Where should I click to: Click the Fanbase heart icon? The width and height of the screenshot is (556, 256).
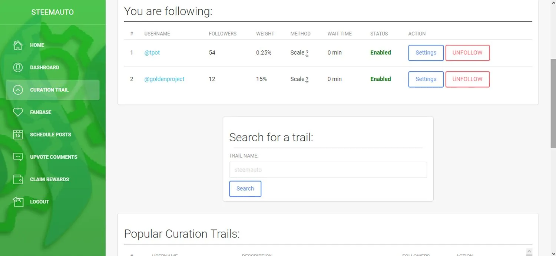(x=18, y=112)
